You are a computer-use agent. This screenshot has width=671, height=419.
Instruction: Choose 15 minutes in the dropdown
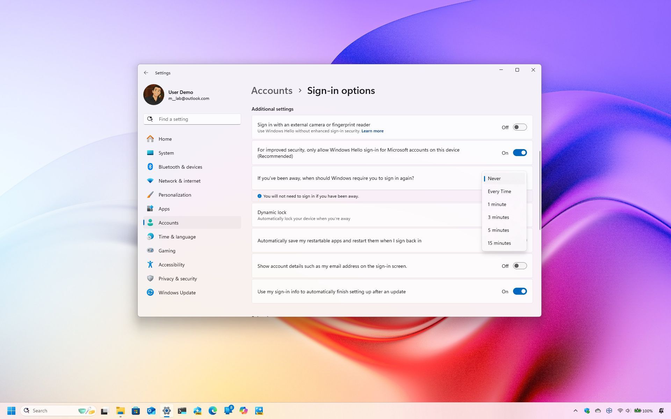499,243
